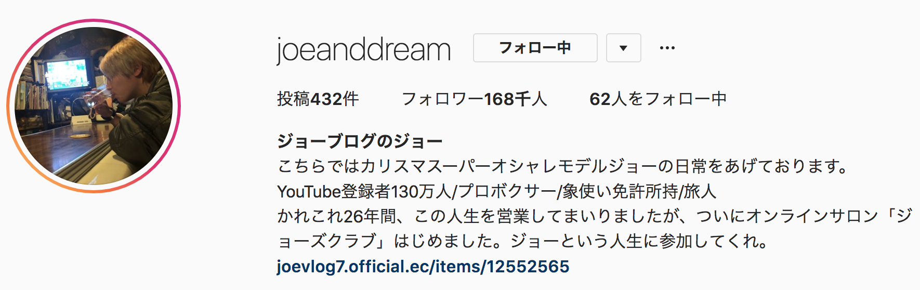The width and height of the screenshot is (920, 290).
Task: Click the joeanddream username heading
Action: tap(363, 50)
